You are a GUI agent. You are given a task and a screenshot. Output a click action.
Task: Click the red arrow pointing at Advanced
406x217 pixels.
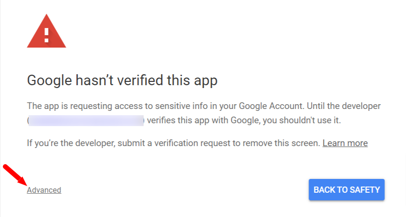tap(15, 175)
